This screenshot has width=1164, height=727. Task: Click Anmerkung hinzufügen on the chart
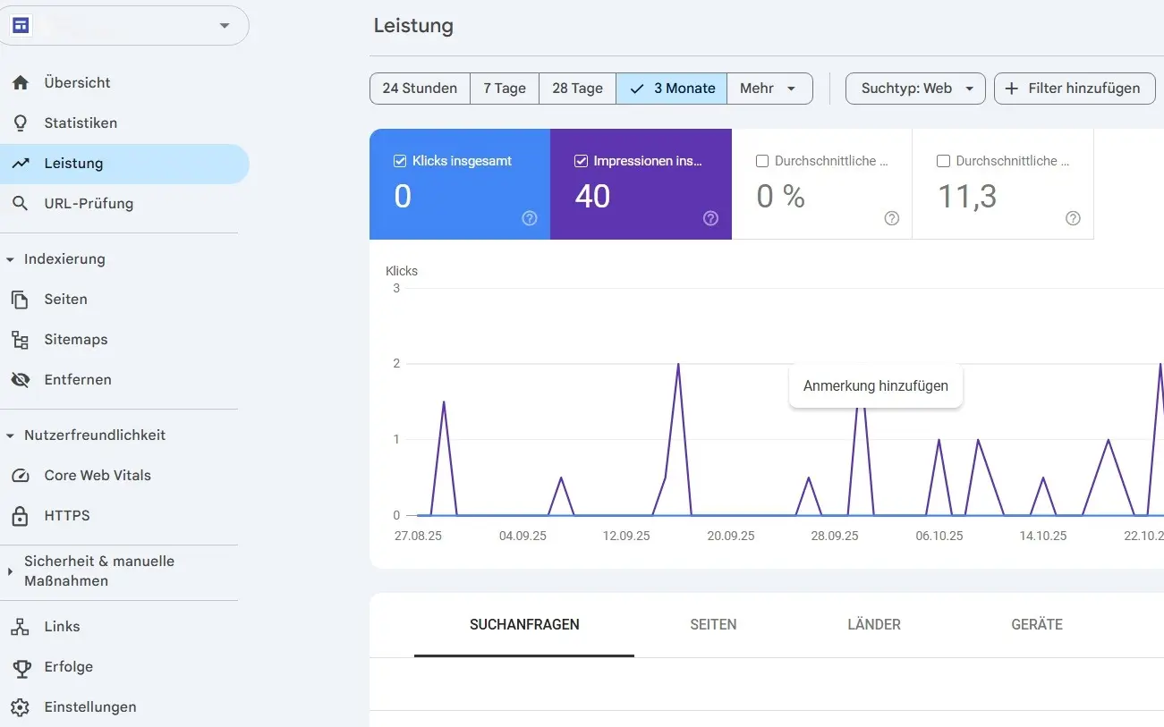tap(875, 386)
